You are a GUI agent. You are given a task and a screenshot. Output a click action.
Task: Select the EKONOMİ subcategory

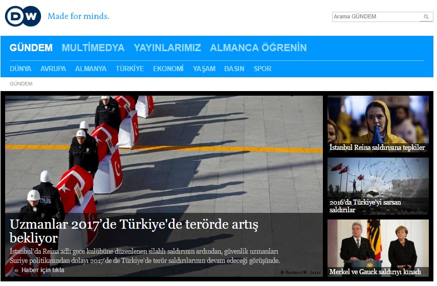[168, 69]
